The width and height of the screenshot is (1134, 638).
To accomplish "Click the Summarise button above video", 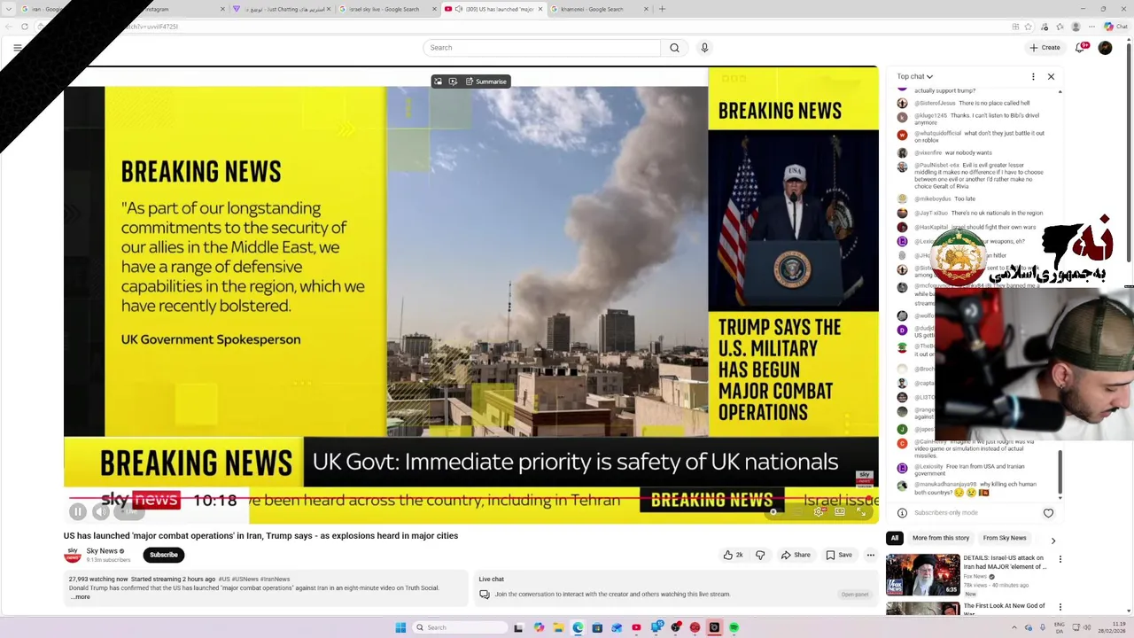I will pos(485,82).
